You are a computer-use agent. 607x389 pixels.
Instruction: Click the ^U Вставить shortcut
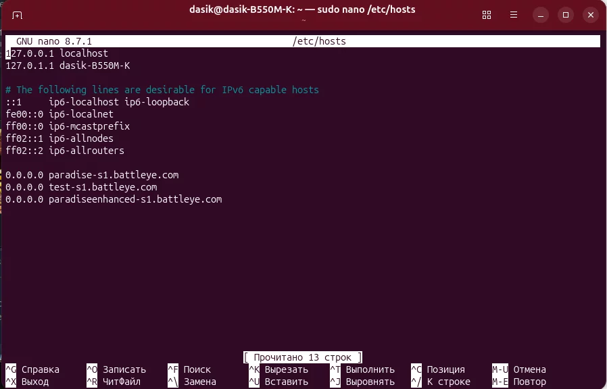278,382
